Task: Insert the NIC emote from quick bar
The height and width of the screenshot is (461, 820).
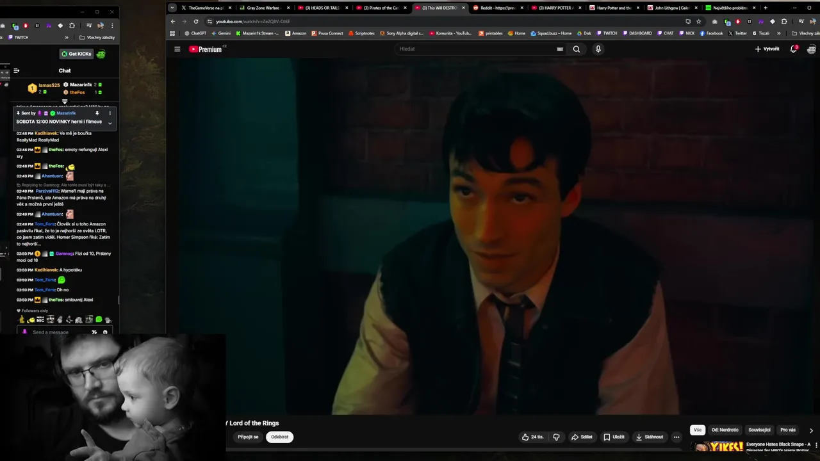Action: pyautogui.click(x=40, y=319)
